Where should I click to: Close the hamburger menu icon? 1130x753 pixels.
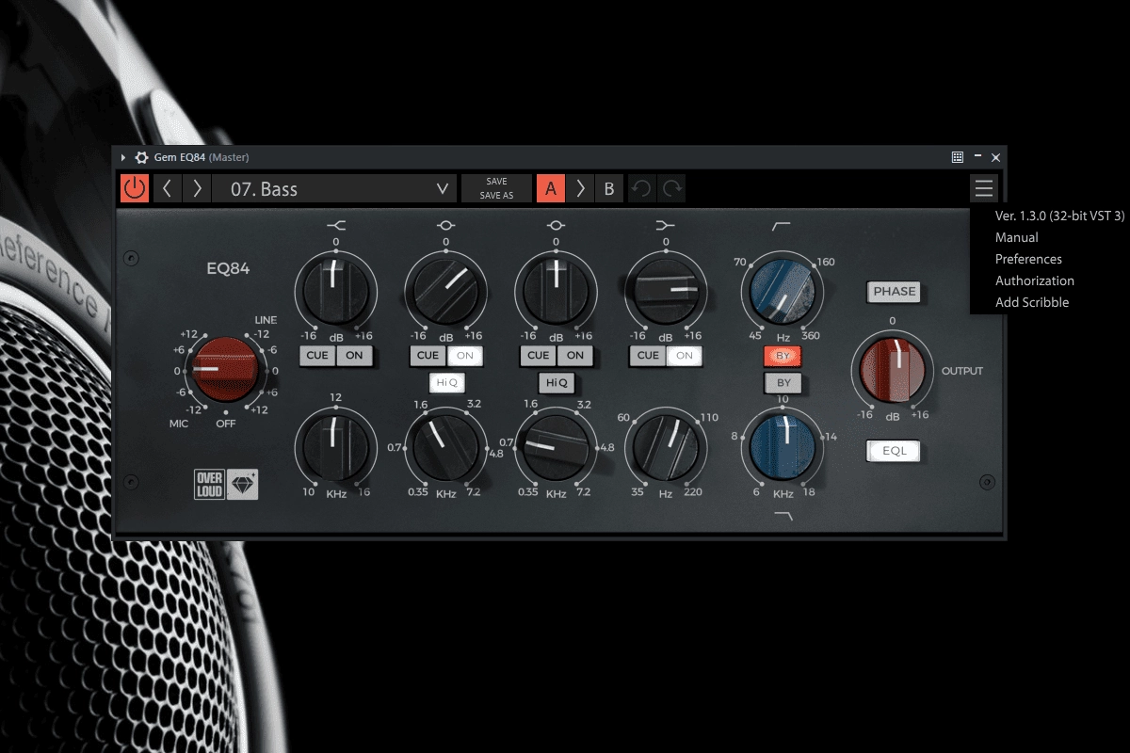pos(984,188)
